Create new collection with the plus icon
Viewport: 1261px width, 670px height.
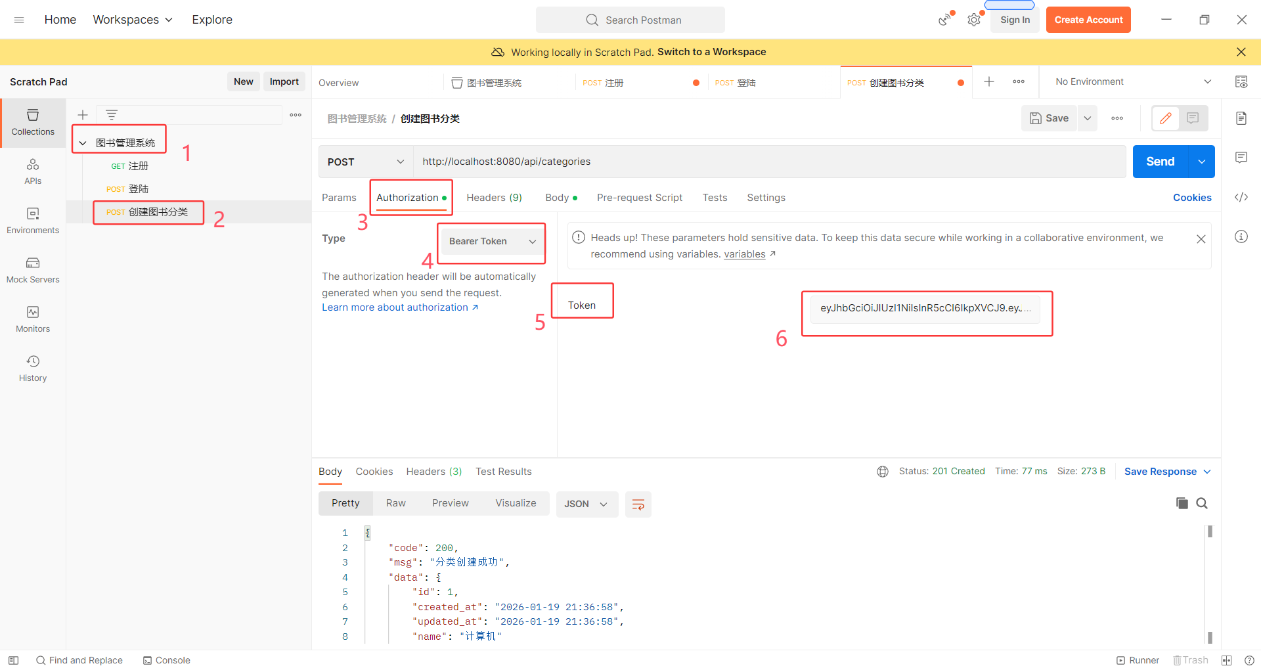point(83,115)
